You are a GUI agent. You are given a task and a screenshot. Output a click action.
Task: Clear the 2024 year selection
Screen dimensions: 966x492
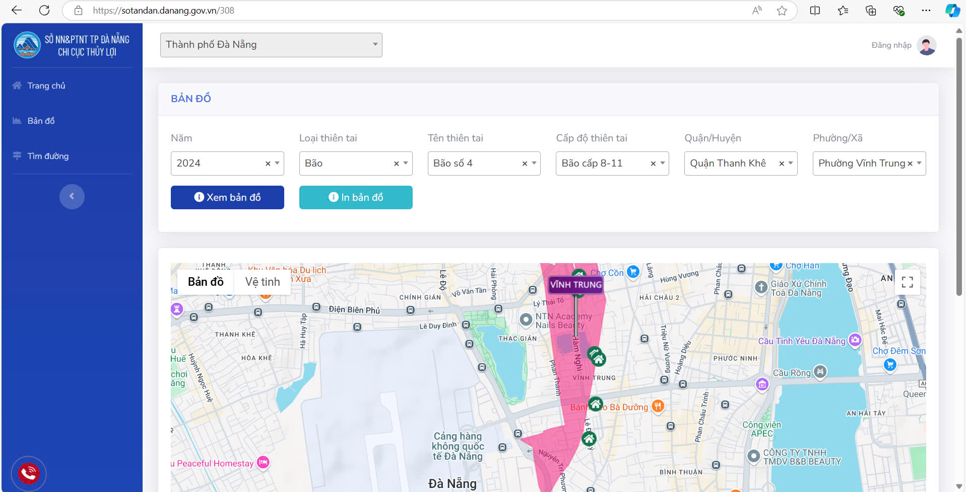pos(268,163)
